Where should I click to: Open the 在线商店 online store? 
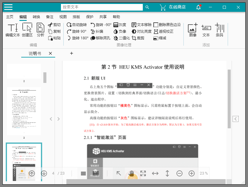point(173,7)
